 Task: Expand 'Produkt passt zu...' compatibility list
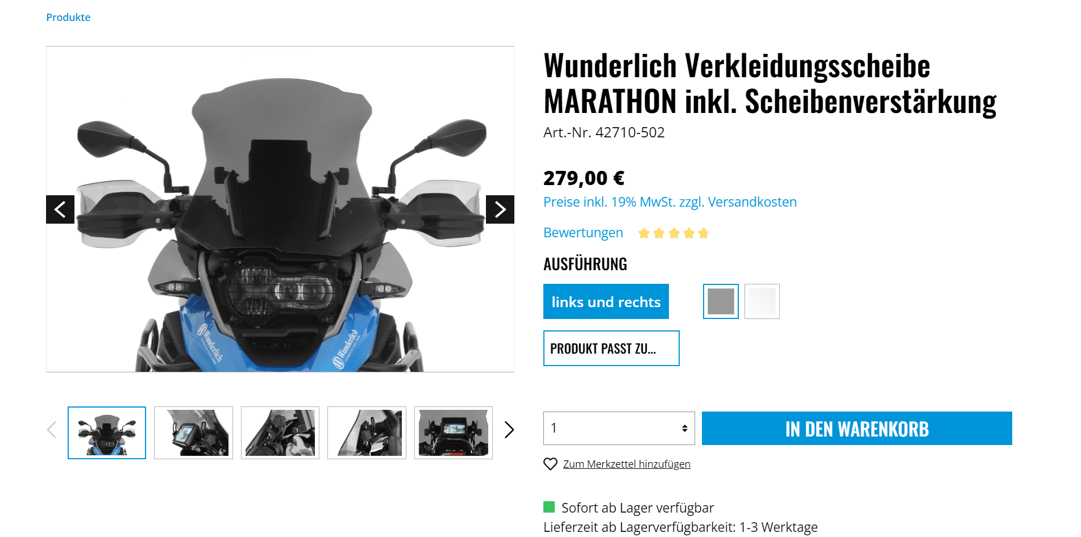click(612, 348)
